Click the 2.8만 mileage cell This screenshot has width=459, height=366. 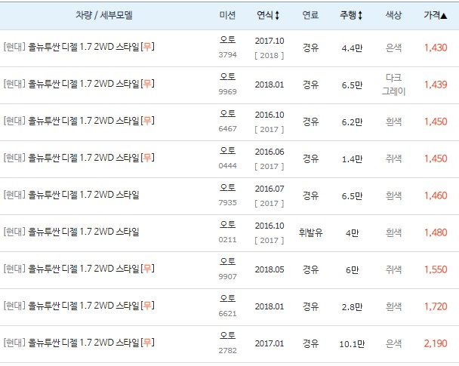352,307
